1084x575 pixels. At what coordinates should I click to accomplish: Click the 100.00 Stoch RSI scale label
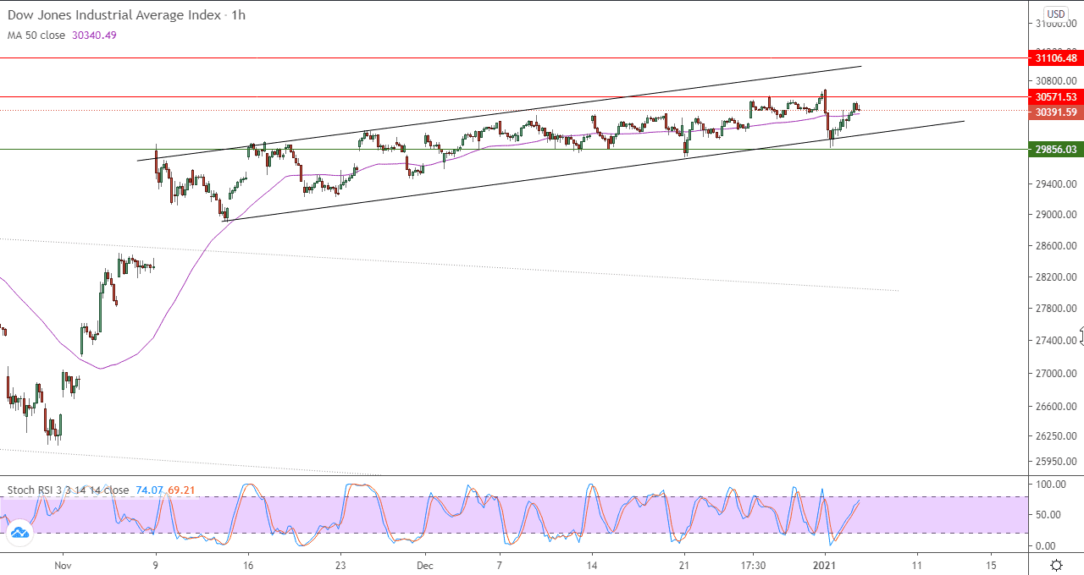(x=1051, y=485)
